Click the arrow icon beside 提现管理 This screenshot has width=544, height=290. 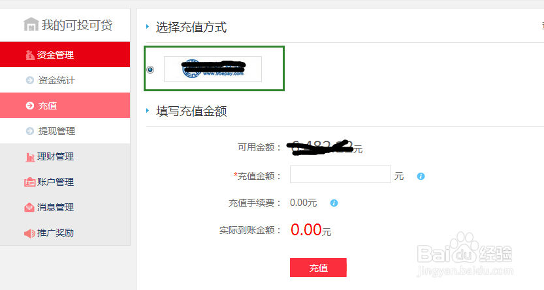[x=30, y=131]
